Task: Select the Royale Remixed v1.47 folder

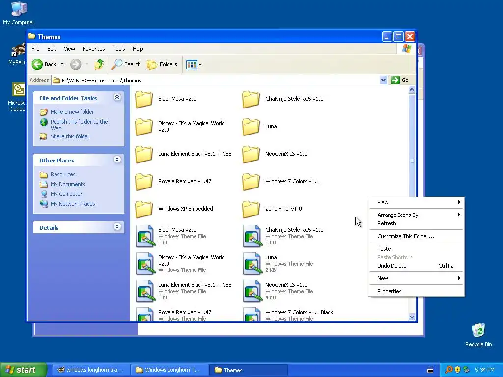Action: click(x=144, y=182)
